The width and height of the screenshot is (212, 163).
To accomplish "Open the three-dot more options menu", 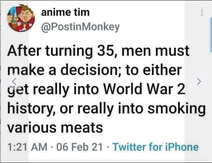I will click(x=201, y=13).
